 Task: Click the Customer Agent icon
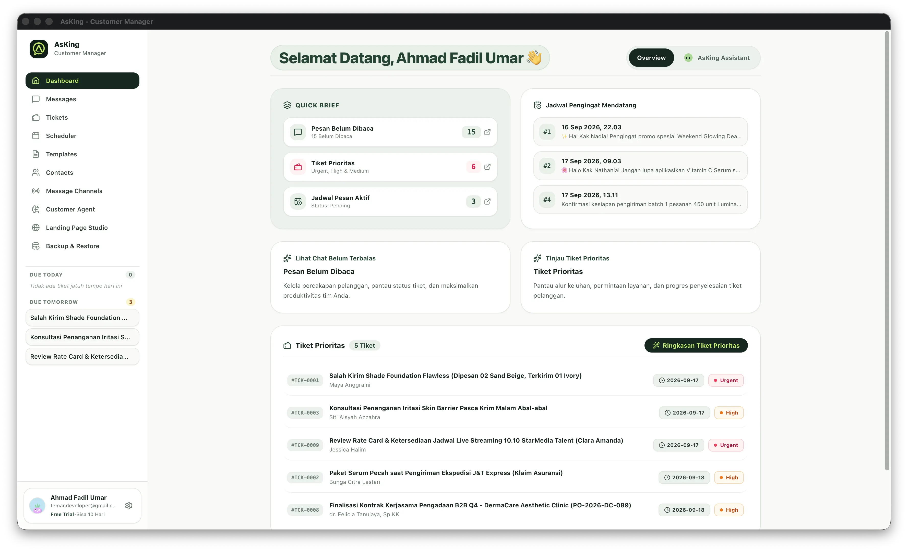point(36,209)
